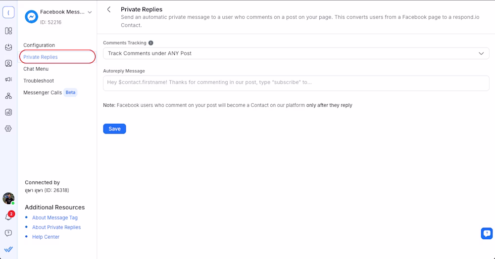
Task: Open the Workflows icon in the sidebar
Action: 8,96
